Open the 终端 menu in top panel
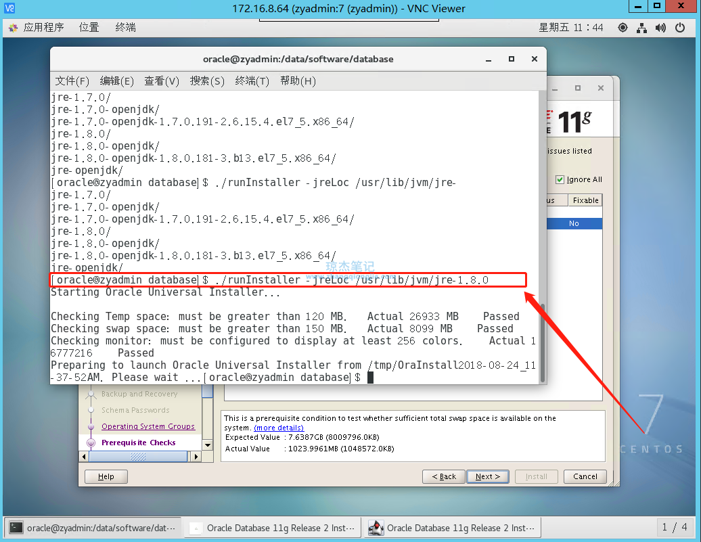This screenshot has width=701, height=542. pos(125,27)
